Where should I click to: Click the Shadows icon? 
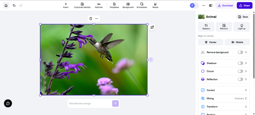[203, 63]
